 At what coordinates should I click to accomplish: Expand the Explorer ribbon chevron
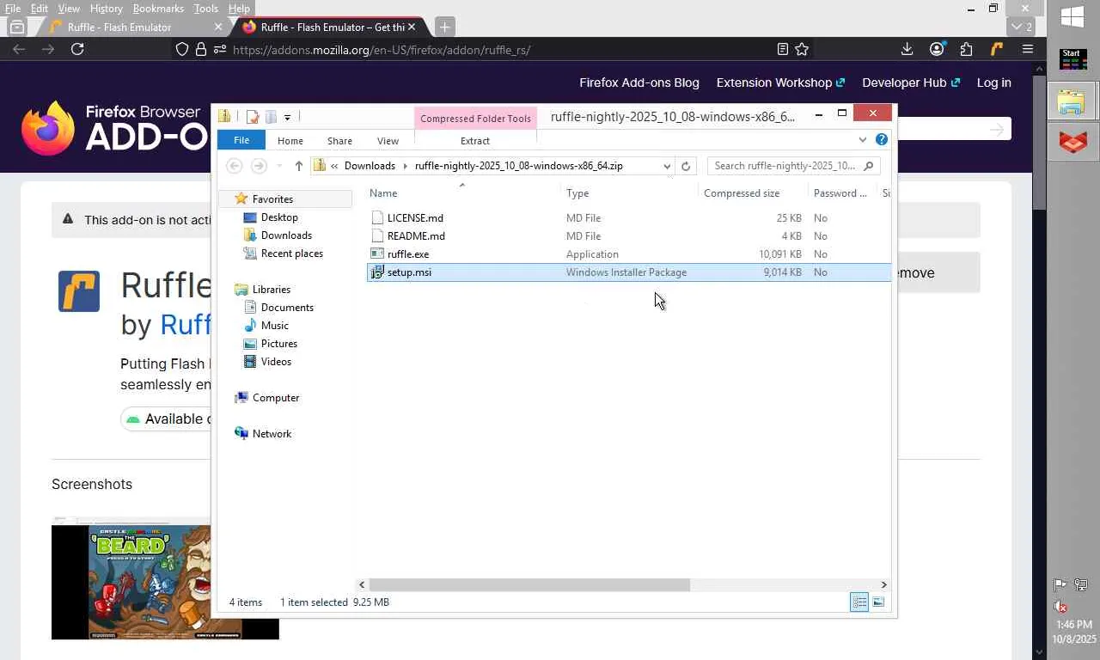tap(863, 139)
